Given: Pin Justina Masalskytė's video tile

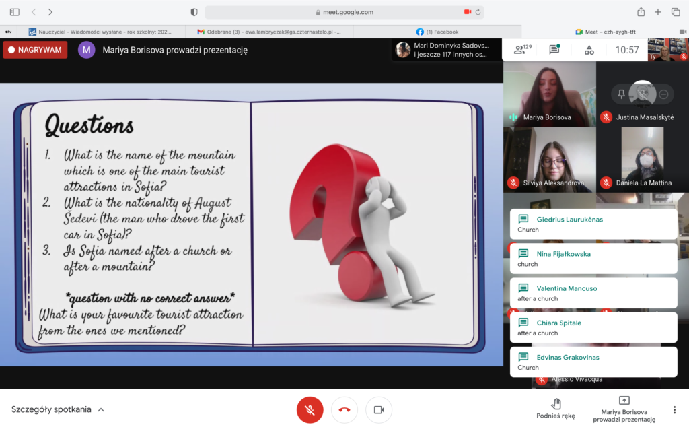Looking at the screenshot, I should pos(622,94).
